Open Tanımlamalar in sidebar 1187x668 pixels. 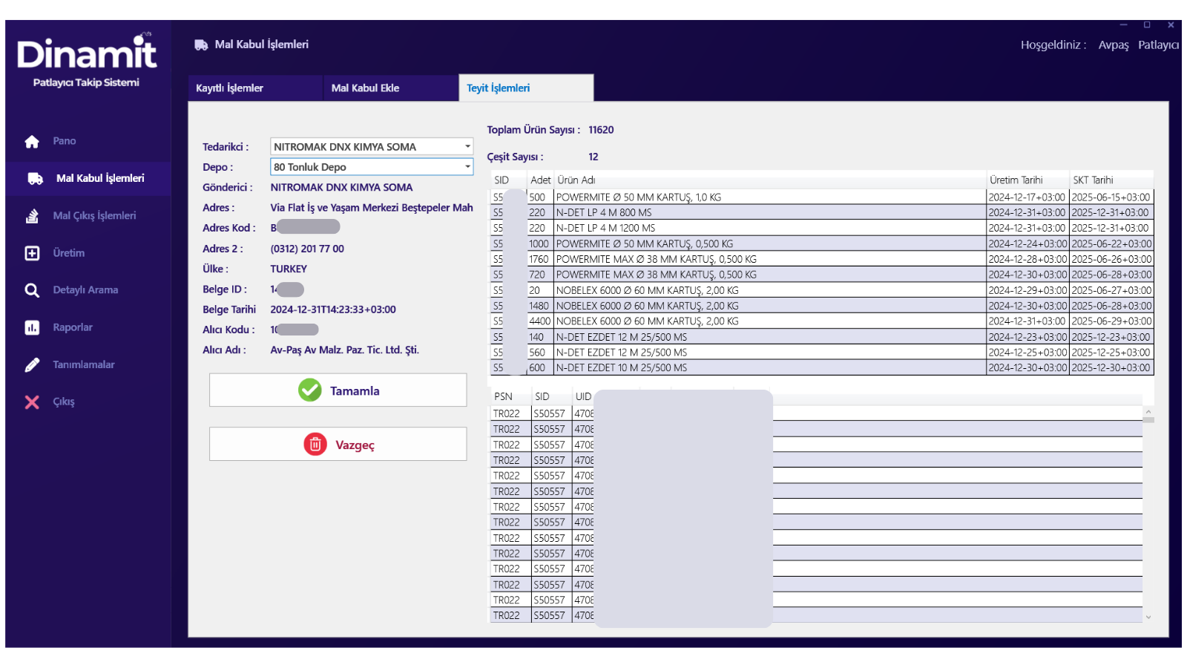[x=84, y=364]
